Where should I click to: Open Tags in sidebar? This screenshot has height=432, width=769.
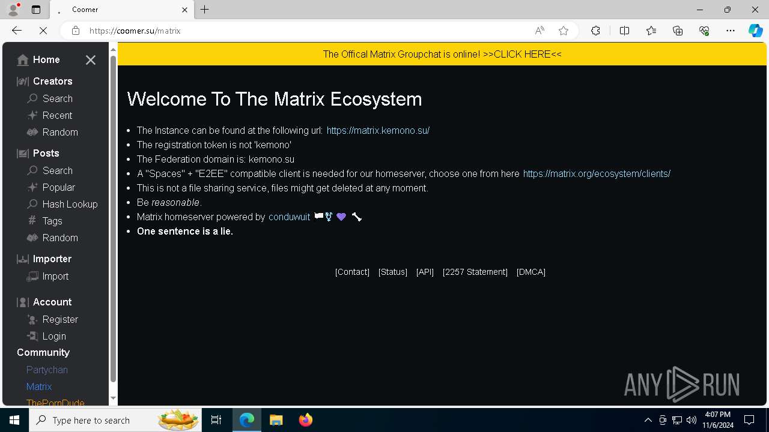[45, 221]
